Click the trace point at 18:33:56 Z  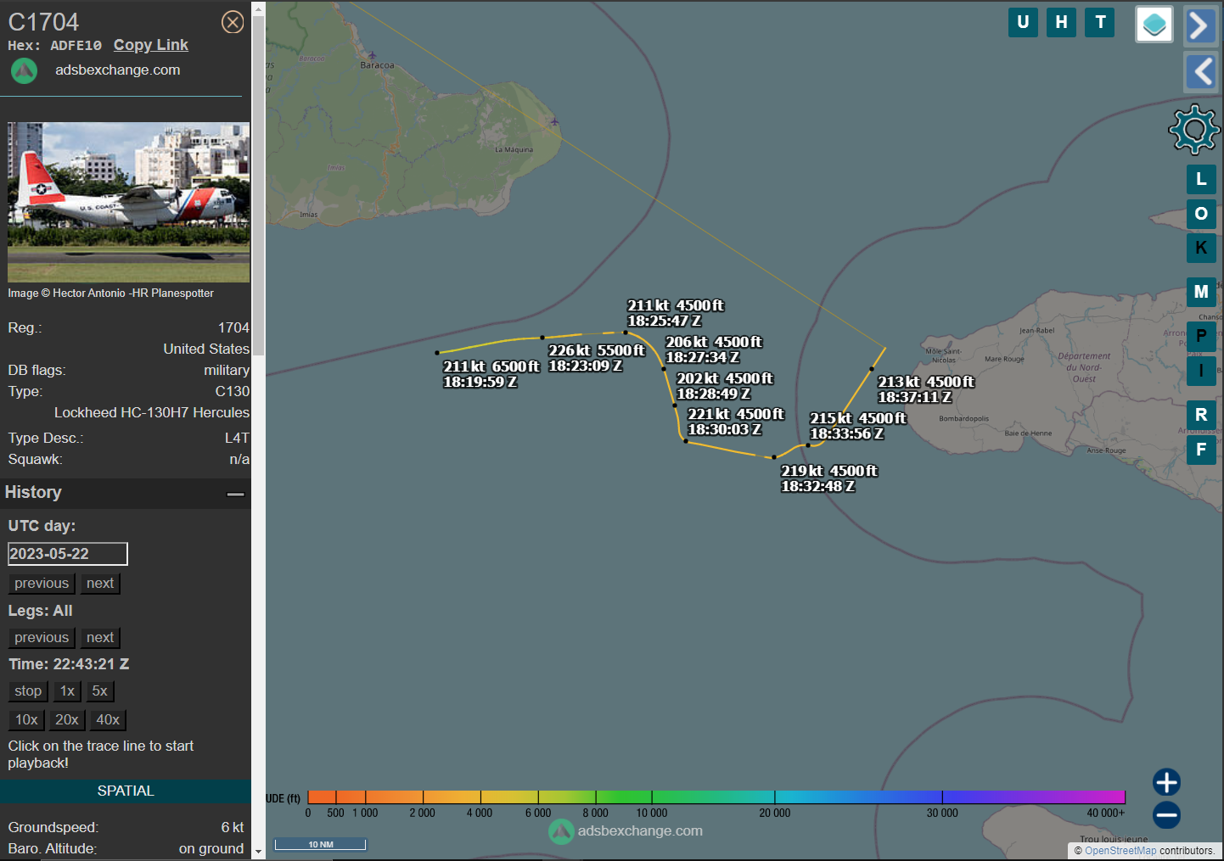click(x=807, y=445)
